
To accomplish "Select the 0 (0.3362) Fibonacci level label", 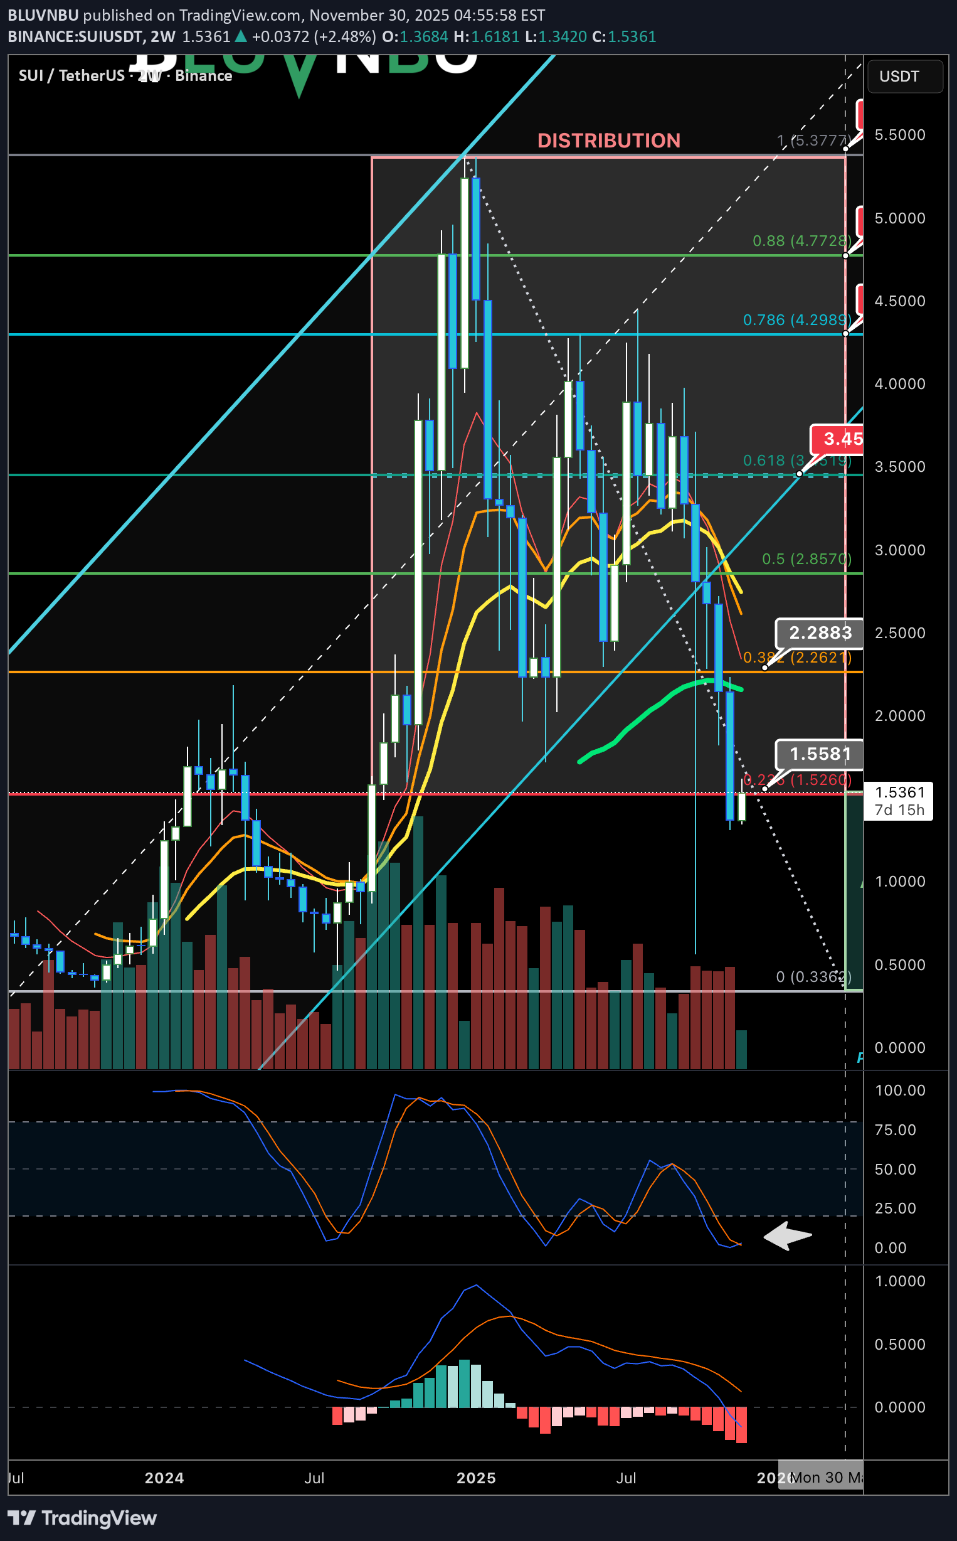I will pyautogui.click(x=813, y=976).
